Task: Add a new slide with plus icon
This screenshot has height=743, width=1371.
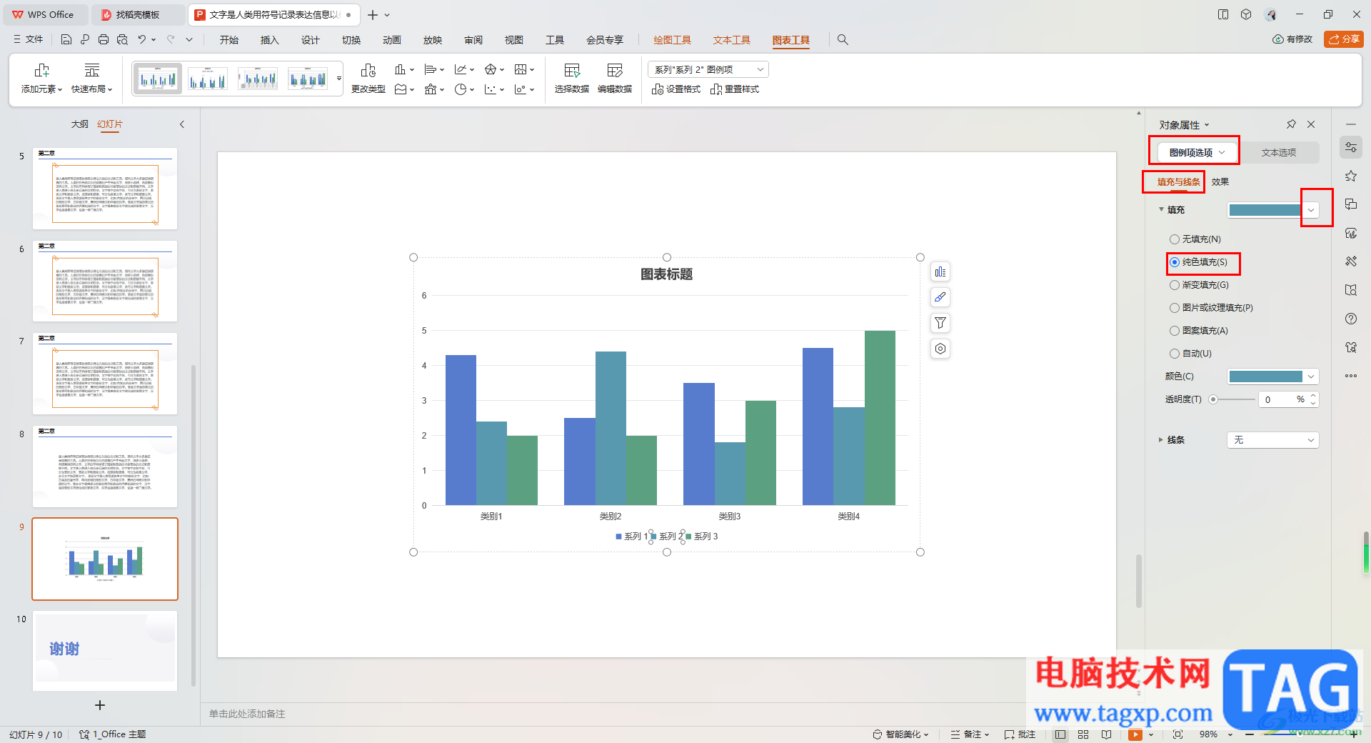Action: [100, 705]
